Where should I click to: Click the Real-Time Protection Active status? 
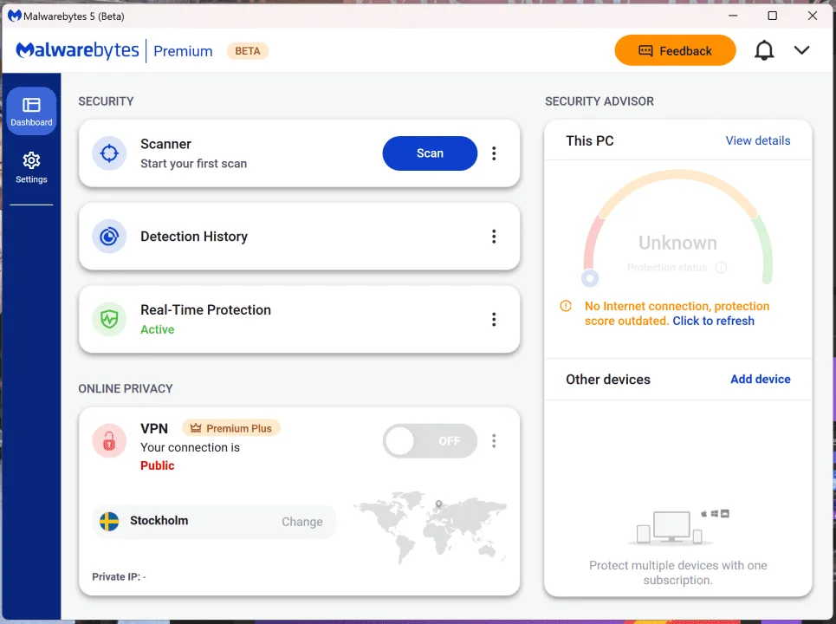coord(158,329)
